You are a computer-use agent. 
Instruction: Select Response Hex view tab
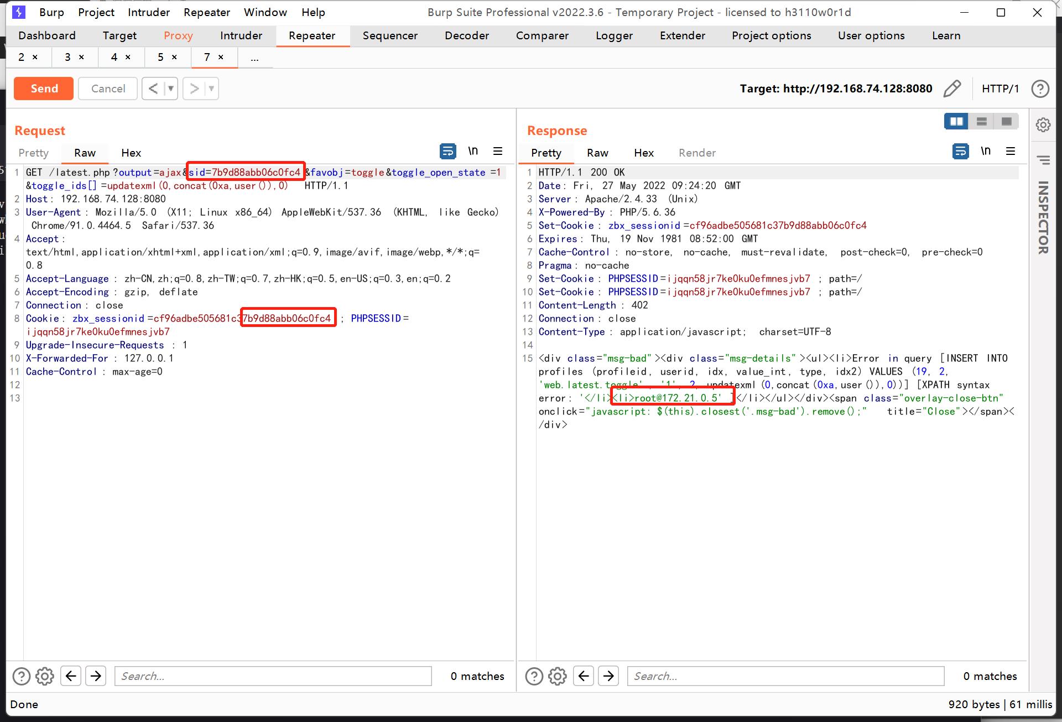tap(644, 153)
